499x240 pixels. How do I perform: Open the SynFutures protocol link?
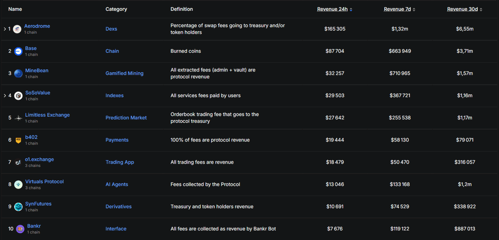[38, 204]
